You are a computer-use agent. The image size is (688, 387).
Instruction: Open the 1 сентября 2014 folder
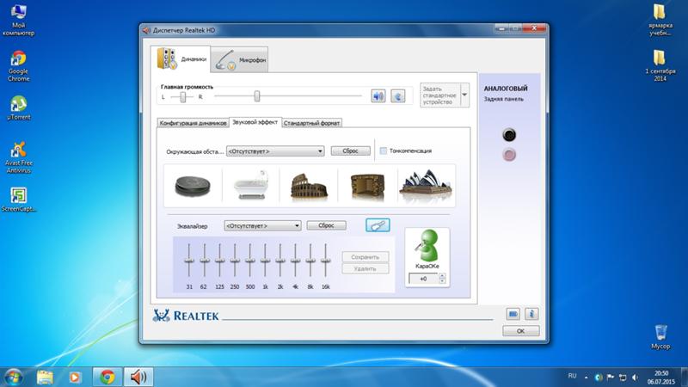[x=660, y=66]
